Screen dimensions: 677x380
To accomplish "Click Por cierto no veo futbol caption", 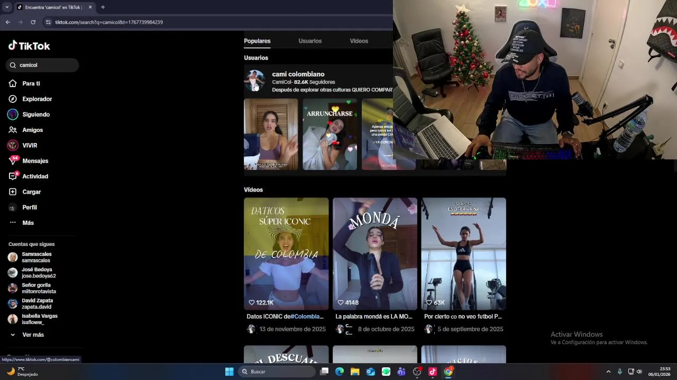I will (x=463, y=317).
